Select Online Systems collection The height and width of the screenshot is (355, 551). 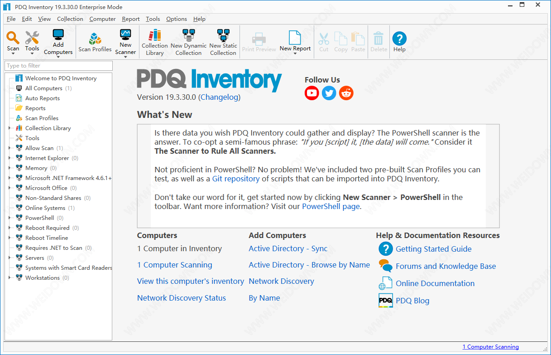point(45,208)
